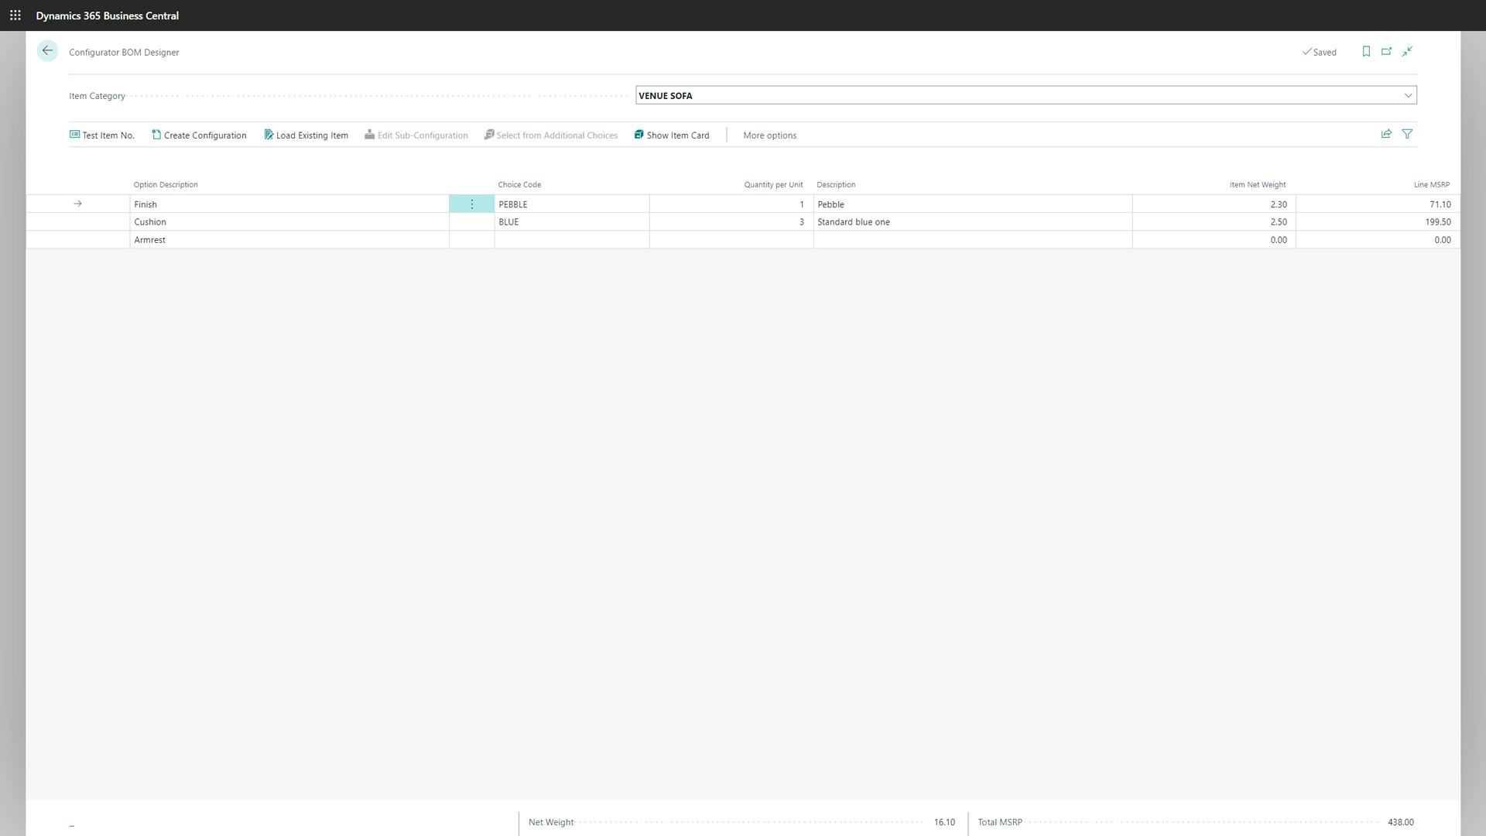The height and width of the screenshot is (836, 1486).
Task: Open row options for the Finish line
Action: [x=471, y=204]
